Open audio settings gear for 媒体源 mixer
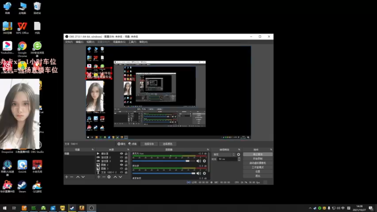This screenshot has width=377, height=212. (x=205, y=173)
